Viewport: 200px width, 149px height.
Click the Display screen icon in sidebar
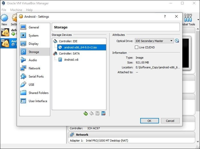23,44
